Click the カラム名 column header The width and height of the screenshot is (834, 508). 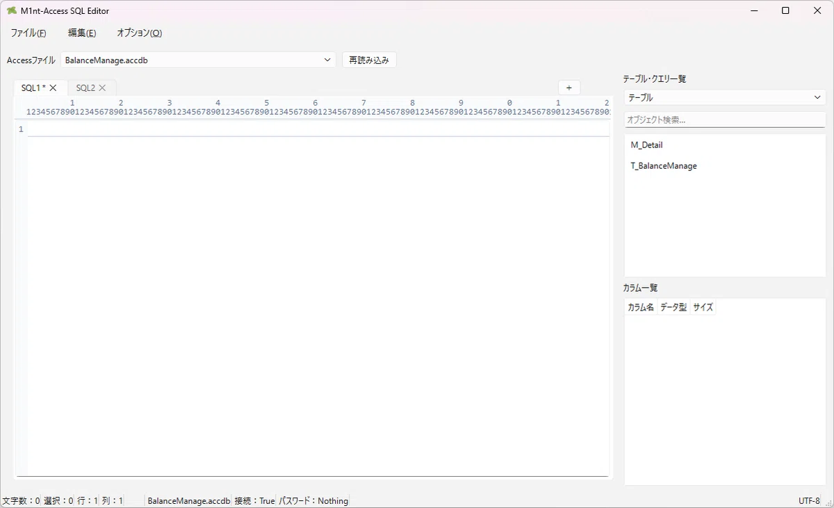point(641,307)
